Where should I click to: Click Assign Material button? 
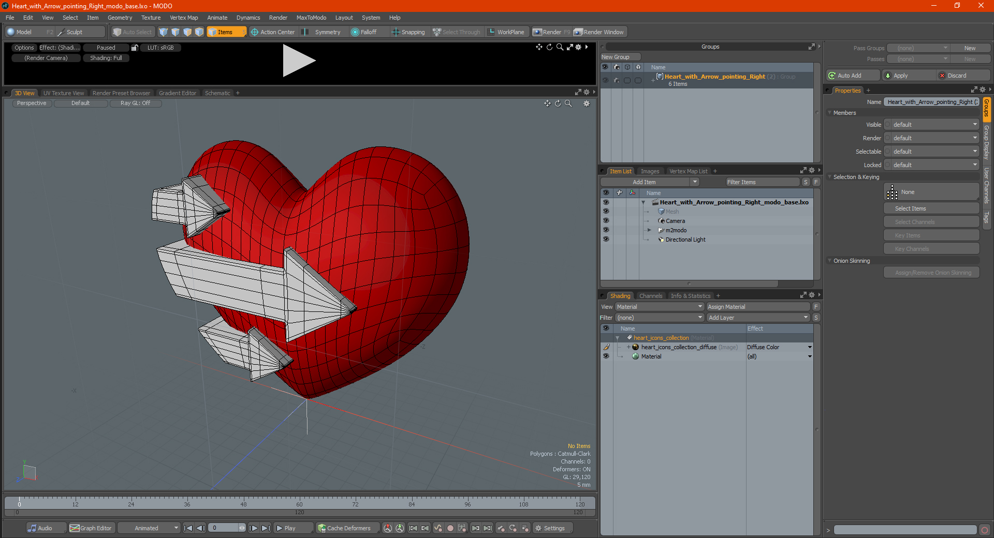pyautogui.click(x=758, y=307)
